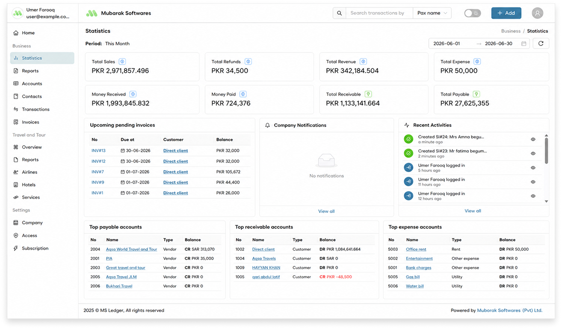
Task: Toggle the light/dark theme switch
Action: 473,13
